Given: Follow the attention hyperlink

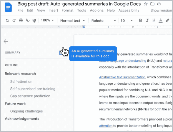Looking at the screenshot, I should click(106, 126).
